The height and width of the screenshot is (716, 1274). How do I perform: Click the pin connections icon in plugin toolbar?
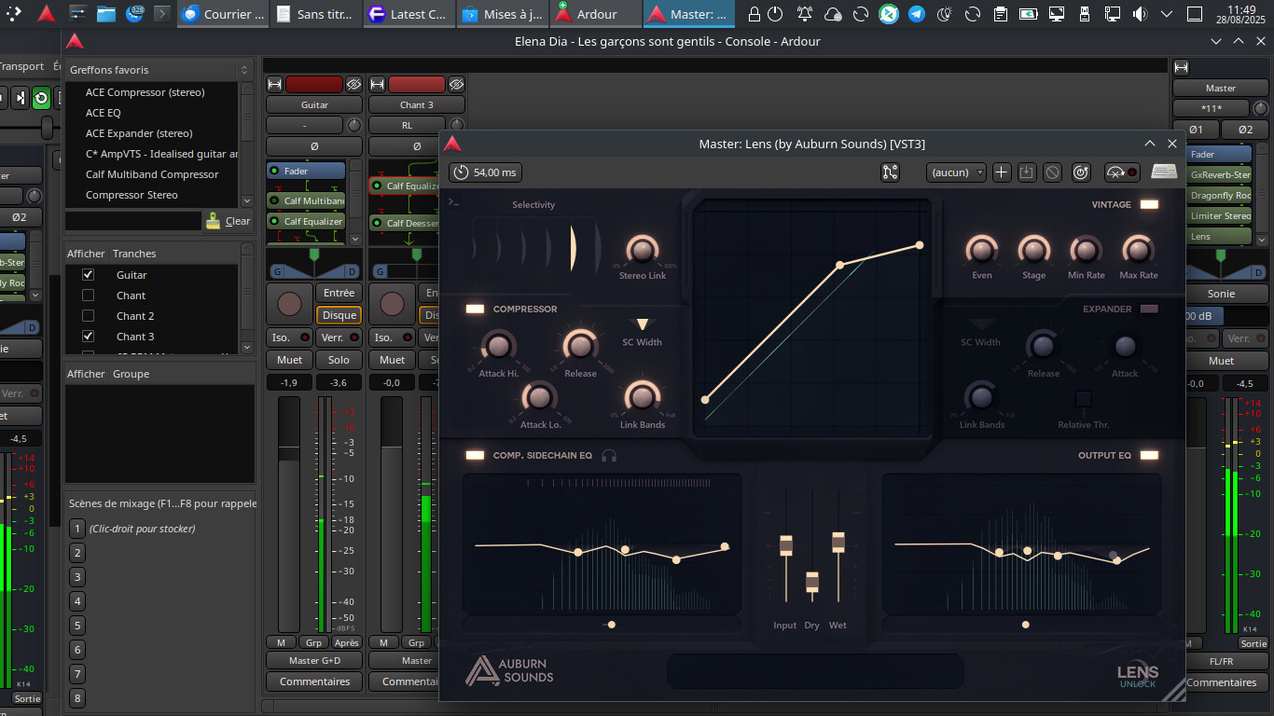[890, 172]
